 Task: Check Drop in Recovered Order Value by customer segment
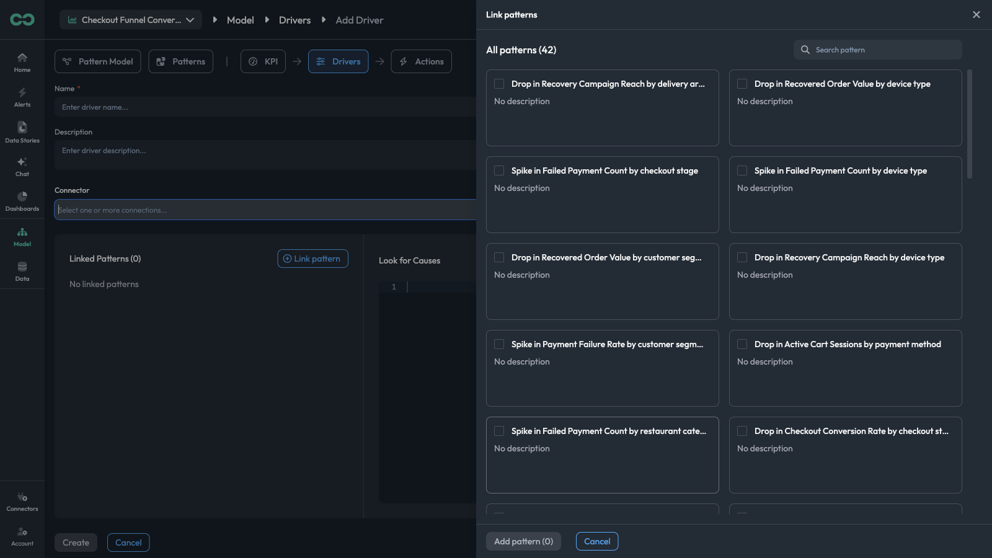(499, 257)
